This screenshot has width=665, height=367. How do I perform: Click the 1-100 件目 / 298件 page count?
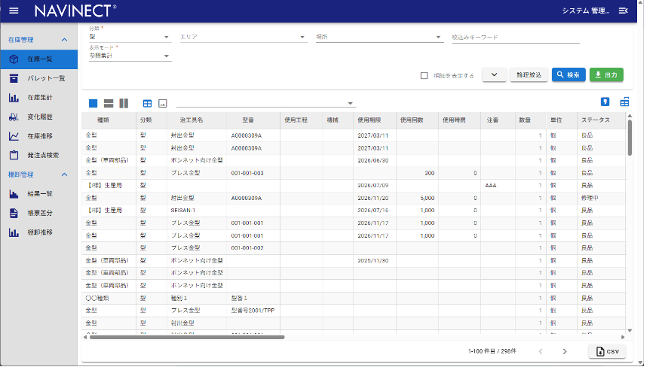pyautogui.click(x=492, y=351)
